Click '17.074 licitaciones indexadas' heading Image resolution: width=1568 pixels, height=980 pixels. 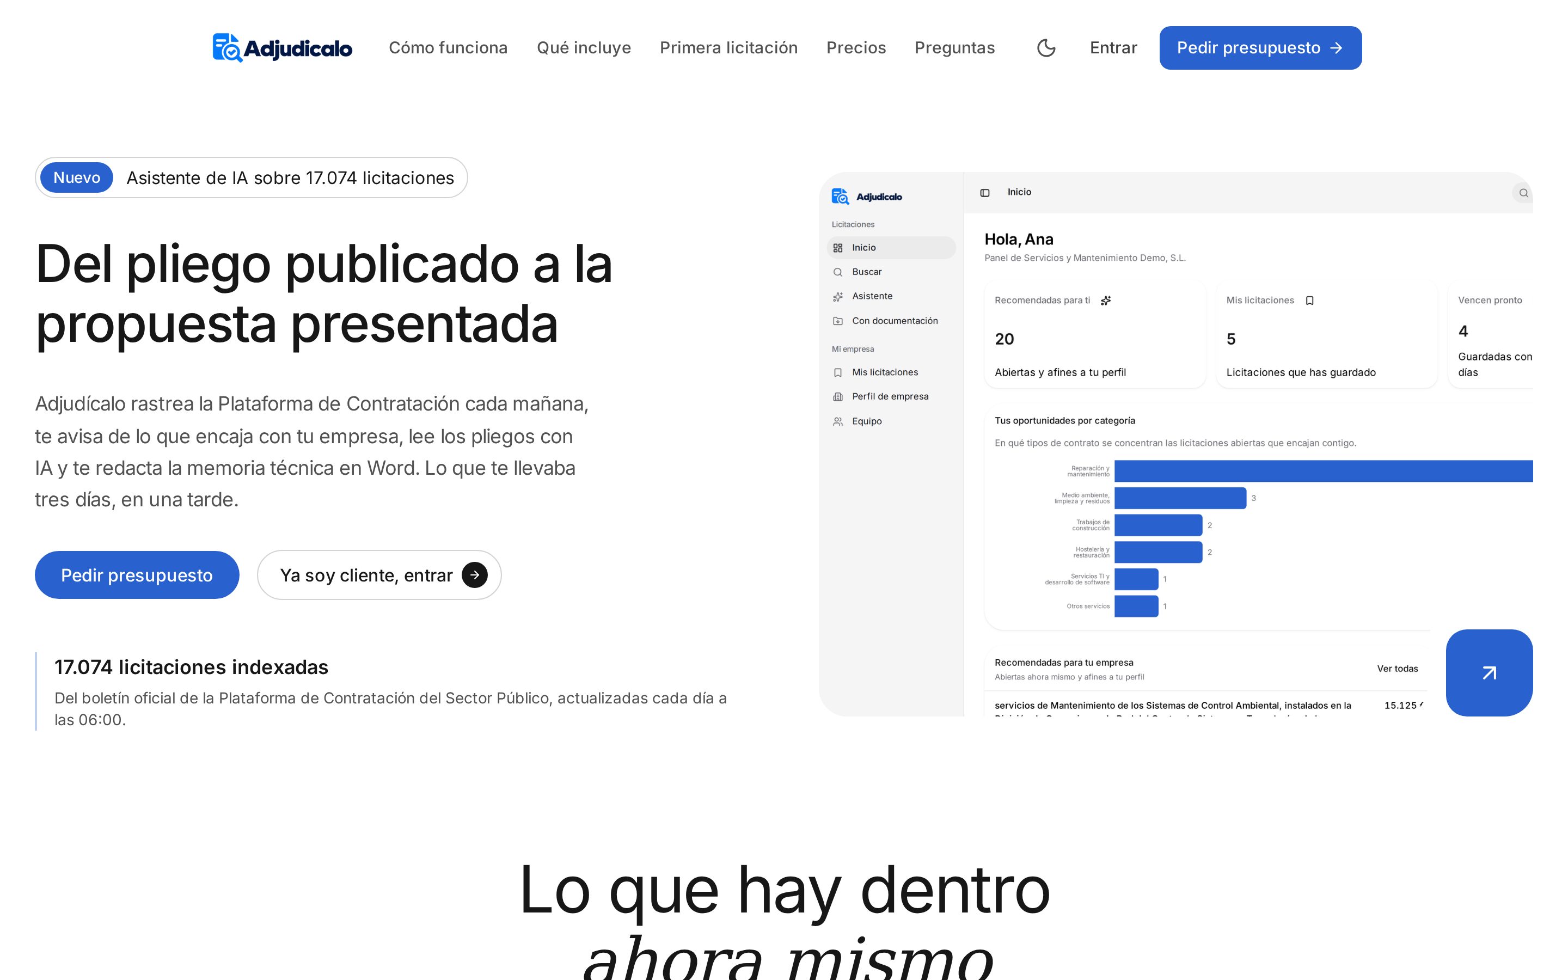pos(191,667)
